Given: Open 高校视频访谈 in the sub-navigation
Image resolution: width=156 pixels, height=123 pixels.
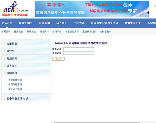Looking at the screenshot, I should click(x=89, y=31).
